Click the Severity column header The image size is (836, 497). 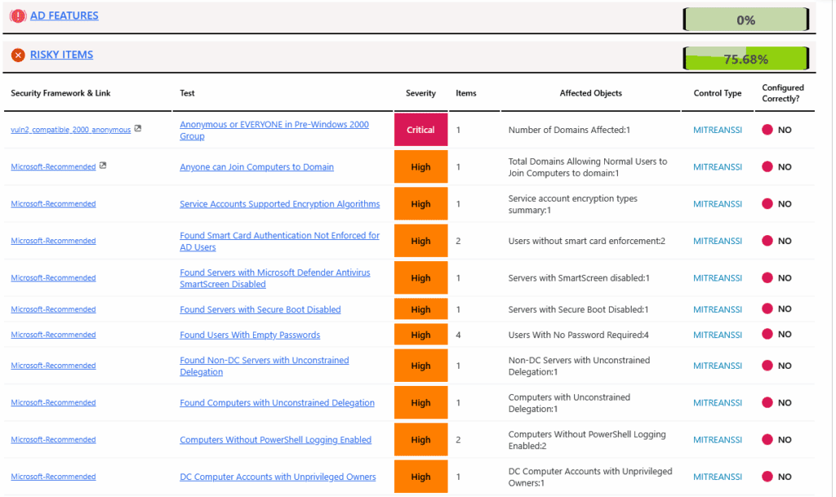(x=421, y=93)
